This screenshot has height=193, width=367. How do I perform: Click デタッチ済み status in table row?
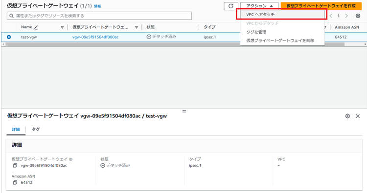(x=161, y=37)
